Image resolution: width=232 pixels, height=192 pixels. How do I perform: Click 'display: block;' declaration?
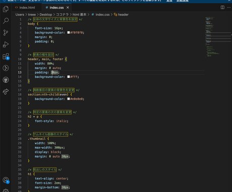tap(48, 152)
